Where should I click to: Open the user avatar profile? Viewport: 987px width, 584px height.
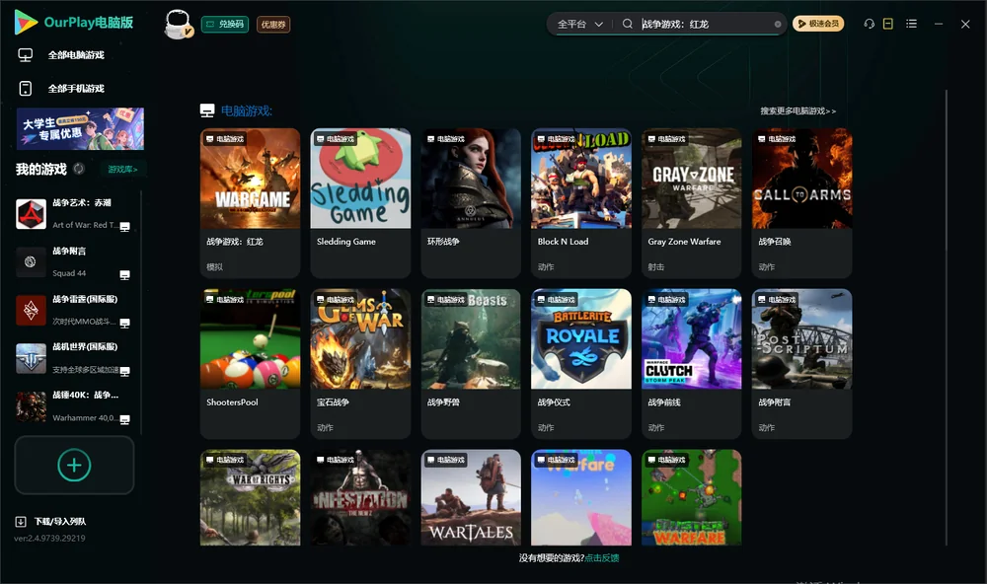pos(178,24)
